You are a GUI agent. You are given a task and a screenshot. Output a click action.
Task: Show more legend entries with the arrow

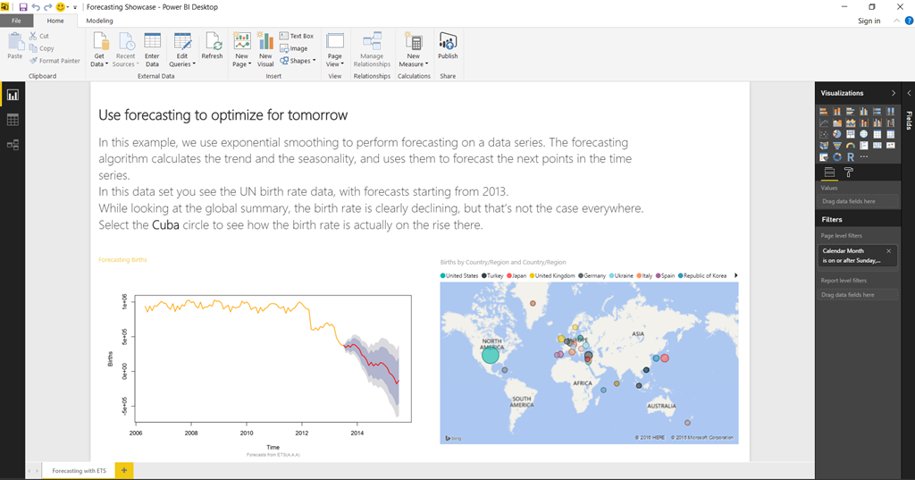click(736, 275)
